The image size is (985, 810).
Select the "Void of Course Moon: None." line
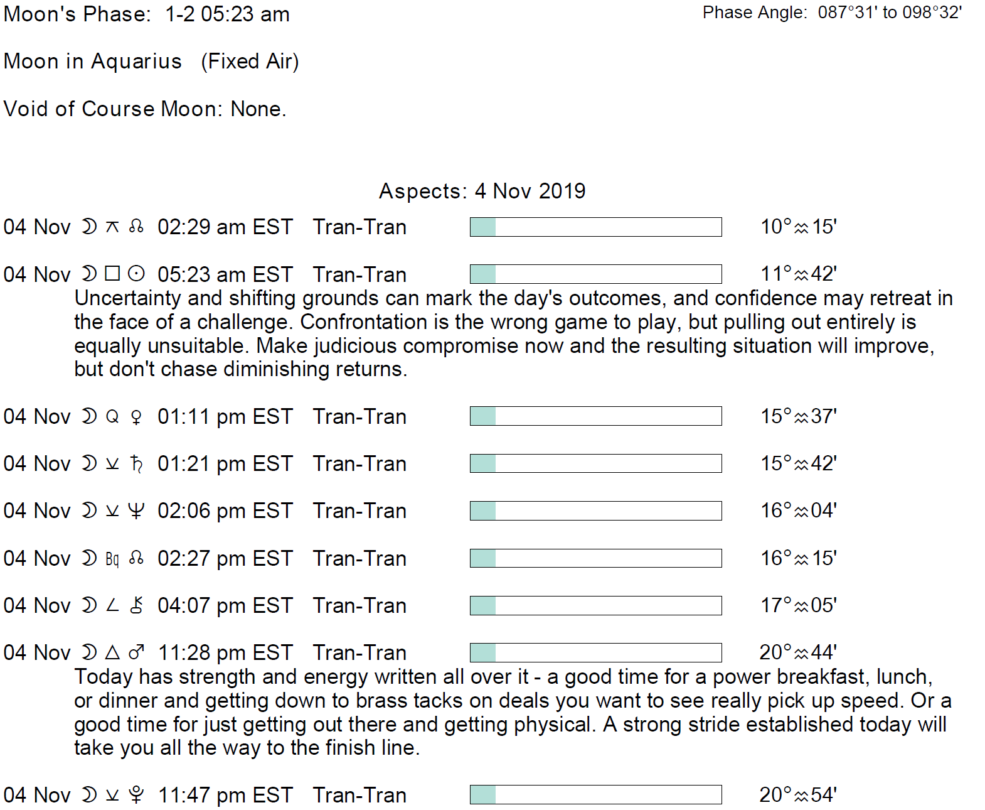pyautogui.click(x=145, y=109)
